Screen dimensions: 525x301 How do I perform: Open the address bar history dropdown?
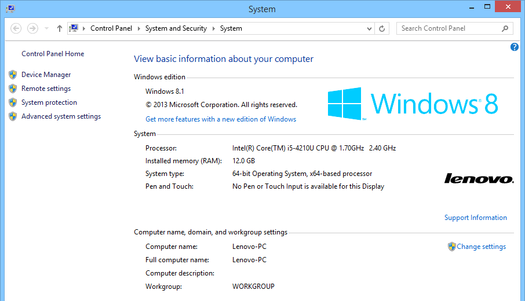tap(369, 29)
